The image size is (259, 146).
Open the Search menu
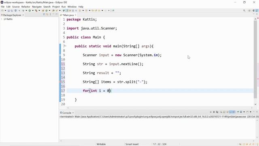(47, 6)
